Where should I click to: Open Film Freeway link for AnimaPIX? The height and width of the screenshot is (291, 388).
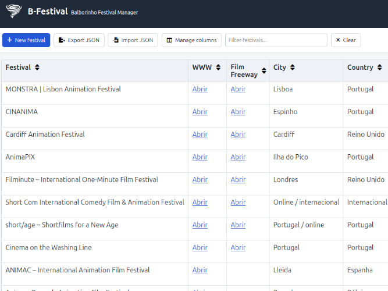point(238,157)
